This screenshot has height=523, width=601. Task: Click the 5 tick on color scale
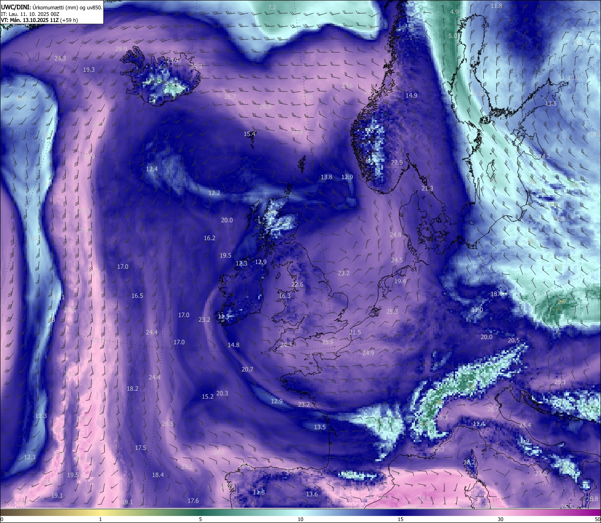pyautogui.click(x=200, y=519)
